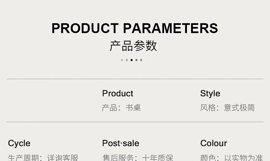Select the 售后服务：十年质保 text
Image resolution: width=270 pixels, height=161 pixels.
tap(138, 157)
